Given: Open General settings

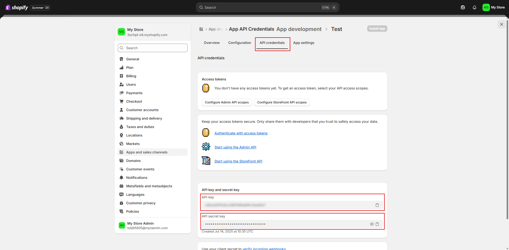Looking at the screenshot, I should pos(153,59).
